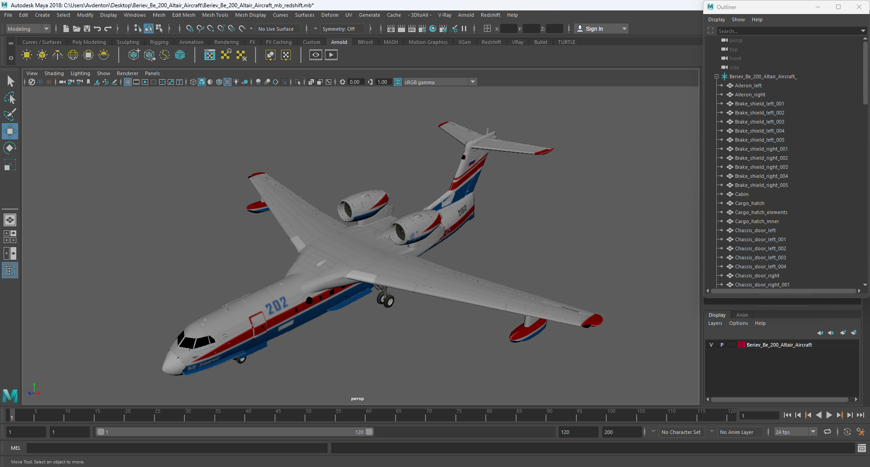Open the Arnold RenderView eye icon

point(316,55)
